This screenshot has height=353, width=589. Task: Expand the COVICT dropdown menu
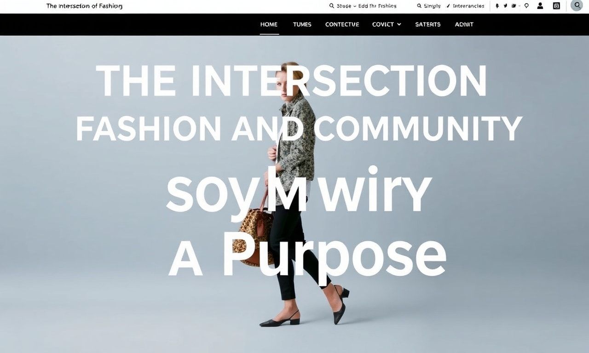click(387, 24)
